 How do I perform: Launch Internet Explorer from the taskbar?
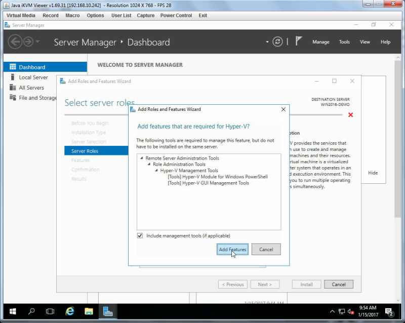click(x=70, y=311)
